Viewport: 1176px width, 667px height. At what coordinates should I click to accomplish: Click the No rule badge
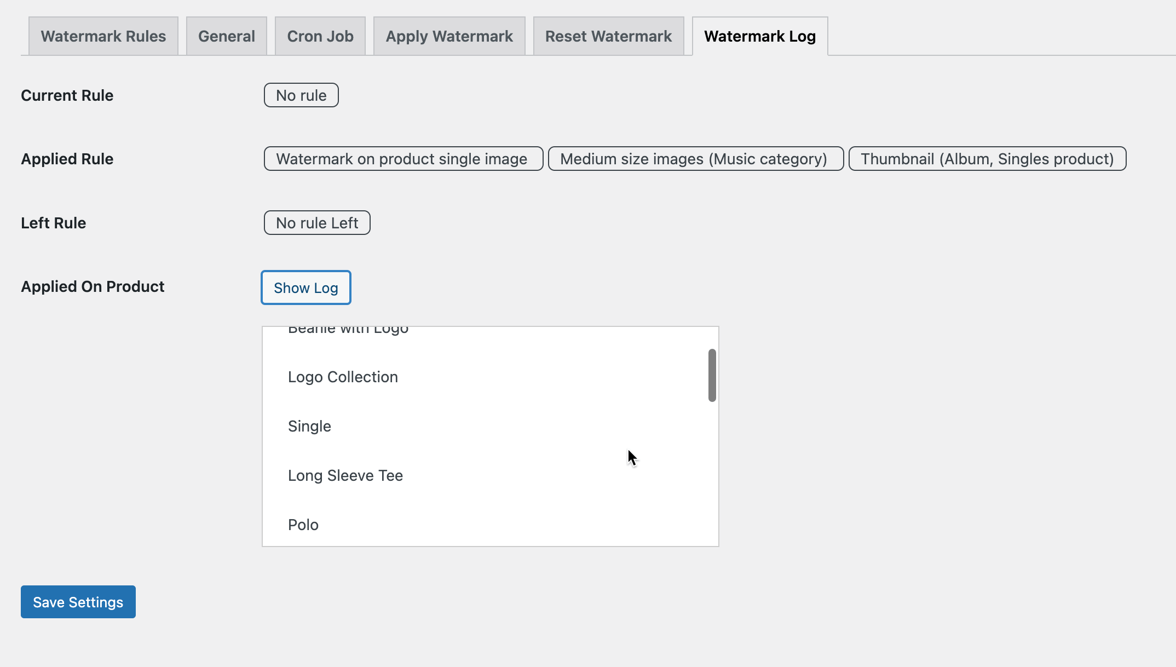(x=301, y=95)
